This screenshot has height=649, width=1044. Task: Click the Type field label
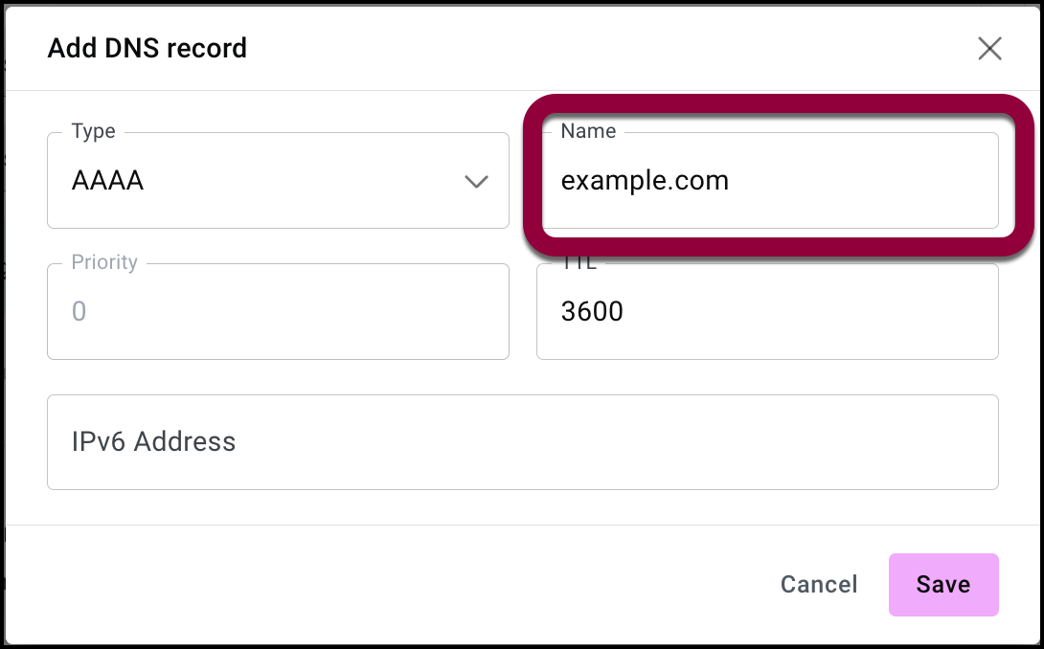94,132
